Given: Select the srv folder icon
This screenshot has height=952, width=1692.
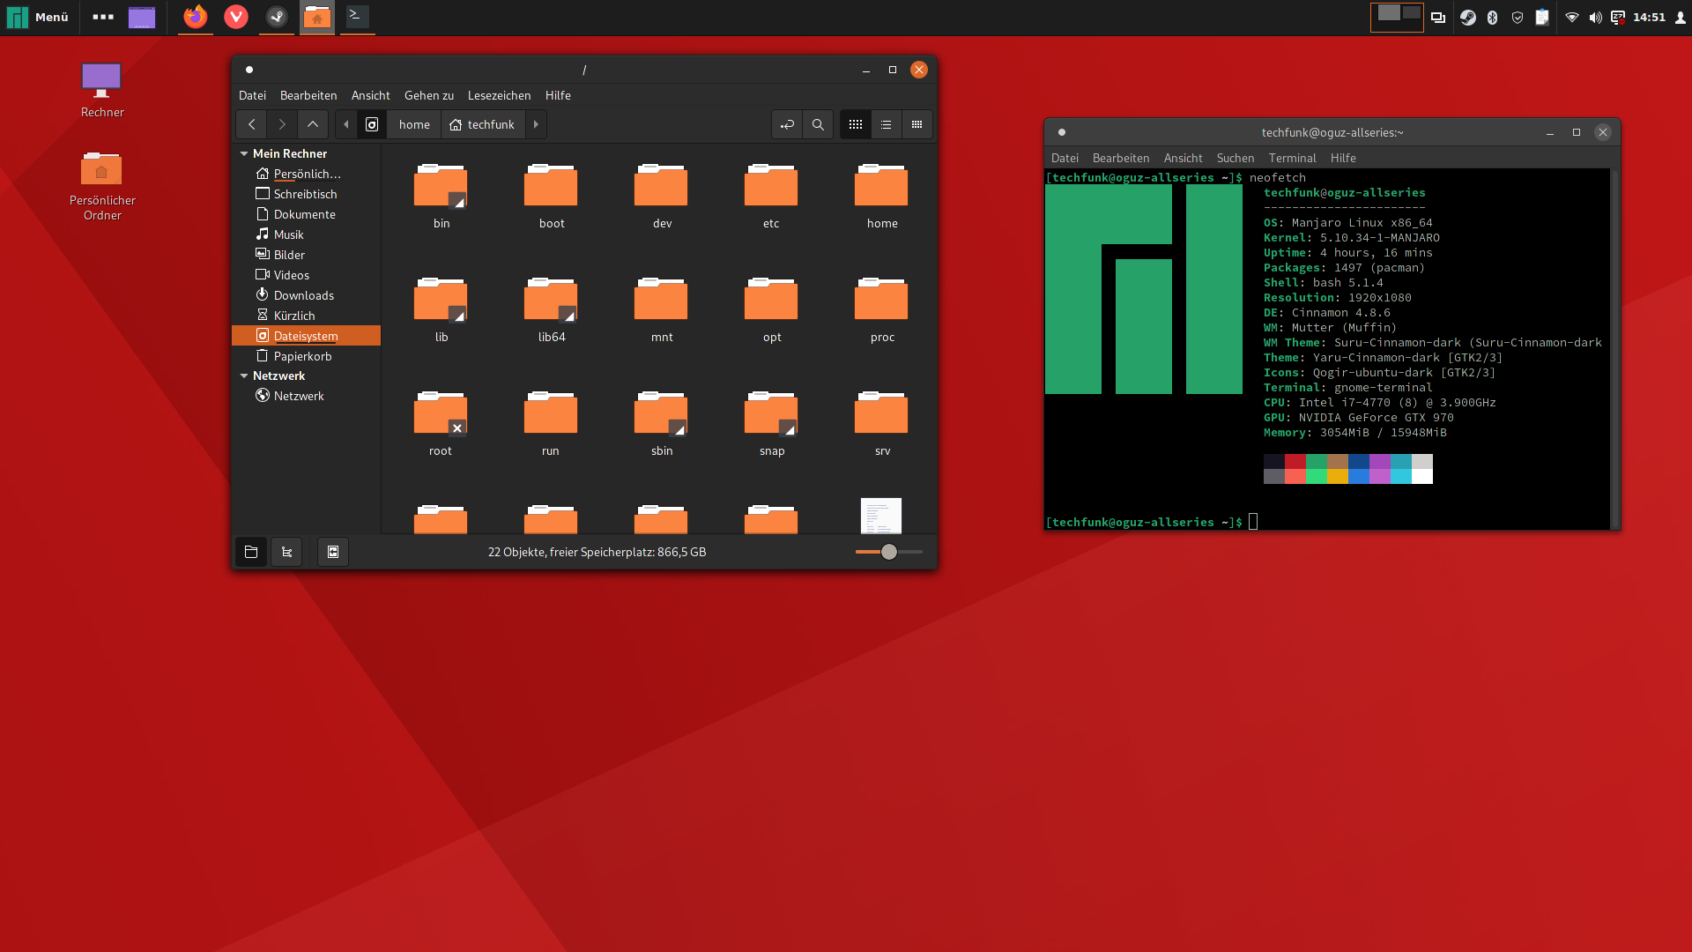Looking at the screenshot, I should [x=881, y=413].
